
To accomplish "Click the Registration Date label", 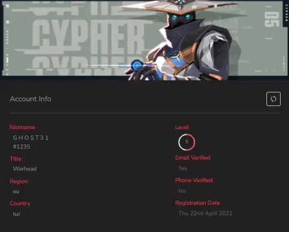I will click(198, 203).
